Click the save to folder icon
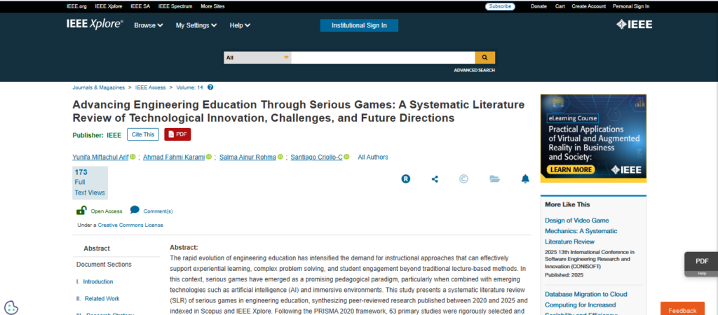 click(x=494, y=178)
